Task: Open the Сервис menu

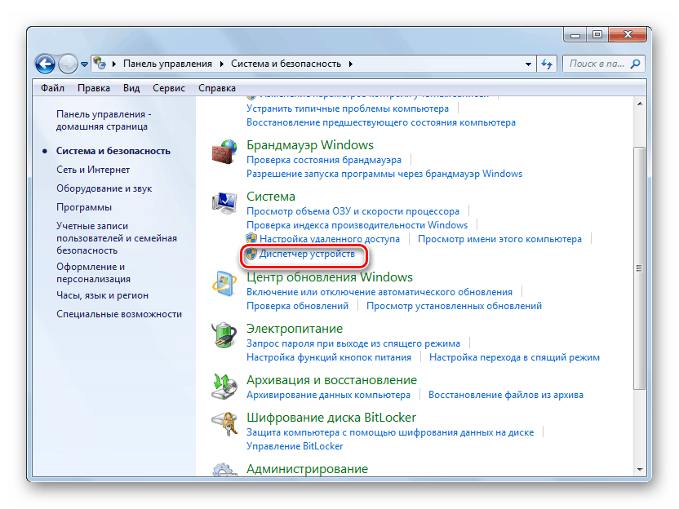Action: pos(169,88)
